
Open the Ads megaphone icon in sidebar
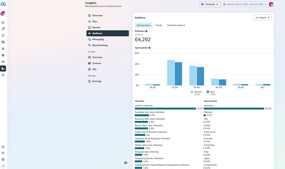[3, 62]
